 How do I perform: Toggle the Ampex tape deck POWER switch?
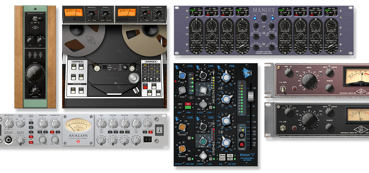click(104, 68)
